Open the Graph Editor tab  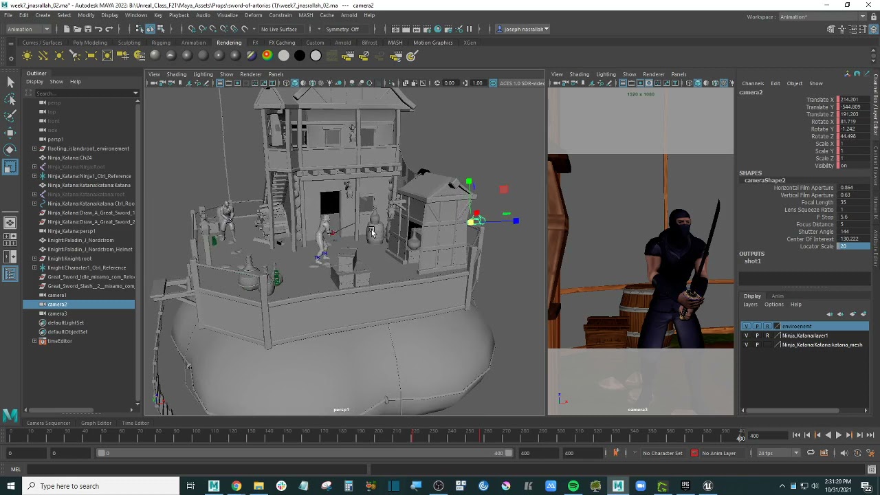[x=96, y=423]
